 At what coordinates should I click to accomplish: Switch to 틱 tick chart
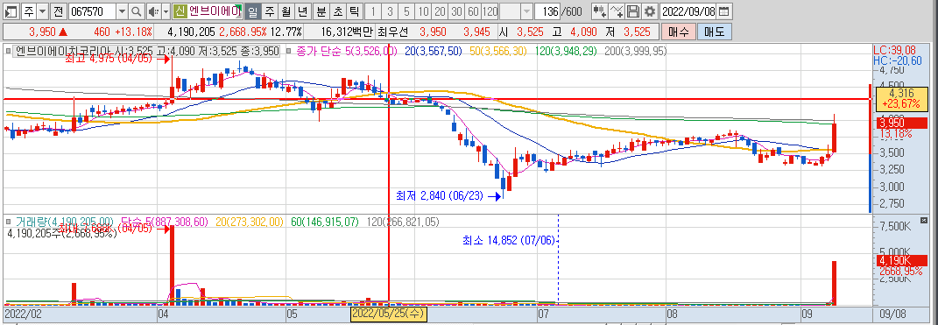[354, 11]
